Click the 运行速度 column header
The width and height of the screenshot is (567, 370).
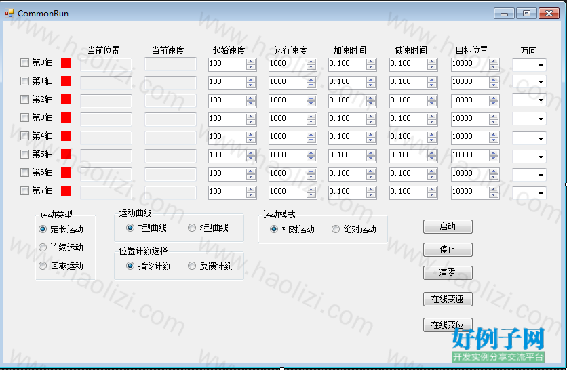[x=290, y=50]
